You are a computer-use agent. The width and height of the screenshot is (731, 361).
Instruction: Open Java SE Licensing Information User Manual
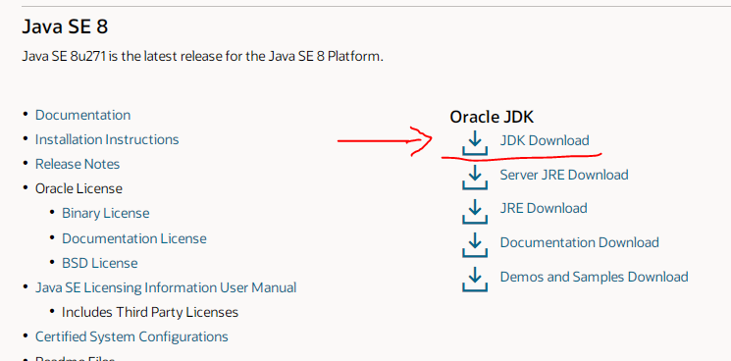click(x=166, y=287)
